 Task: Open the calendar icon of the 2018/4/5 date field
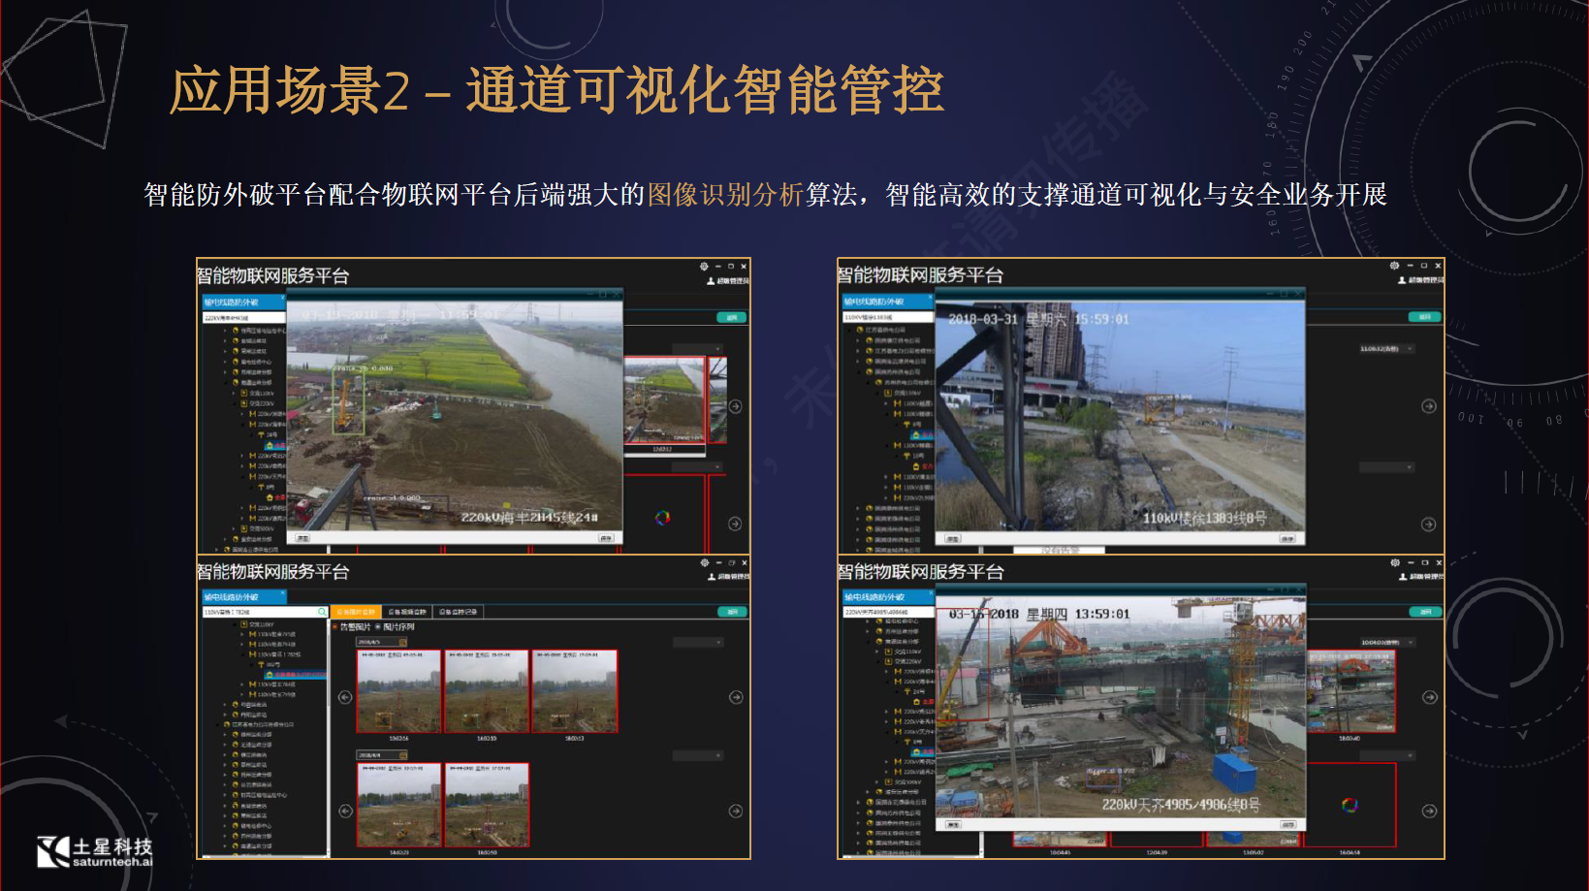click(402, 642)
